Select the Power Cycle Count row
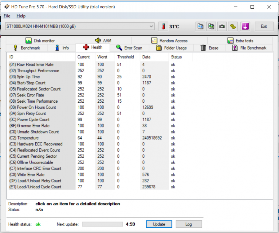 (x=100, y=119)
